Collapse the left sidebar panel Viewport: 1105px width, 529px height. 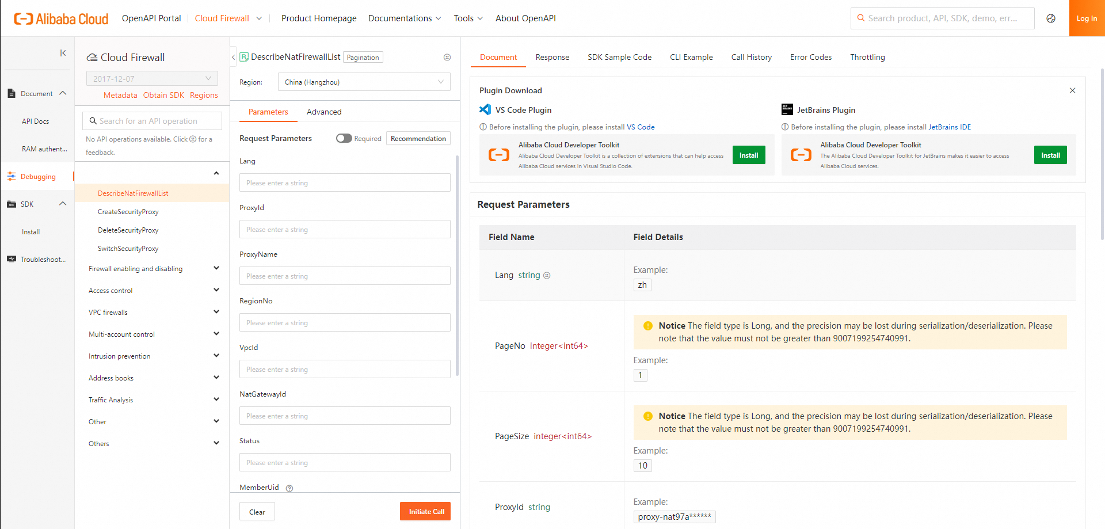63,53
